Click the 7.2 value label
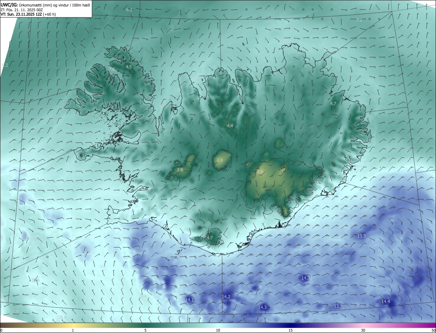Image resolution: width=436 pixels, height=333 pixels. (x=359, y=20)
